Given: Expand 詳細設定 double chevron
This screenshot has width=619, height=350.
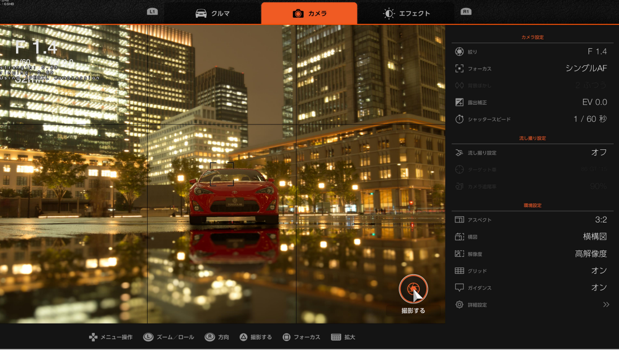Looking at the screenshot, I should click(x=606, y=304).
